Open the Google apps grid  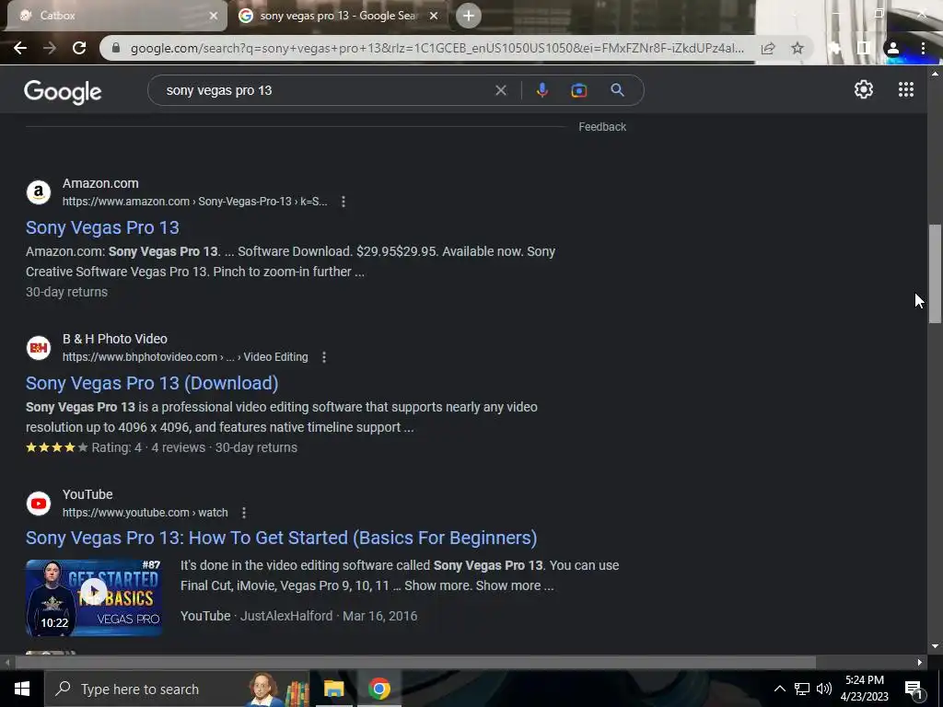(x=906, y=89)
